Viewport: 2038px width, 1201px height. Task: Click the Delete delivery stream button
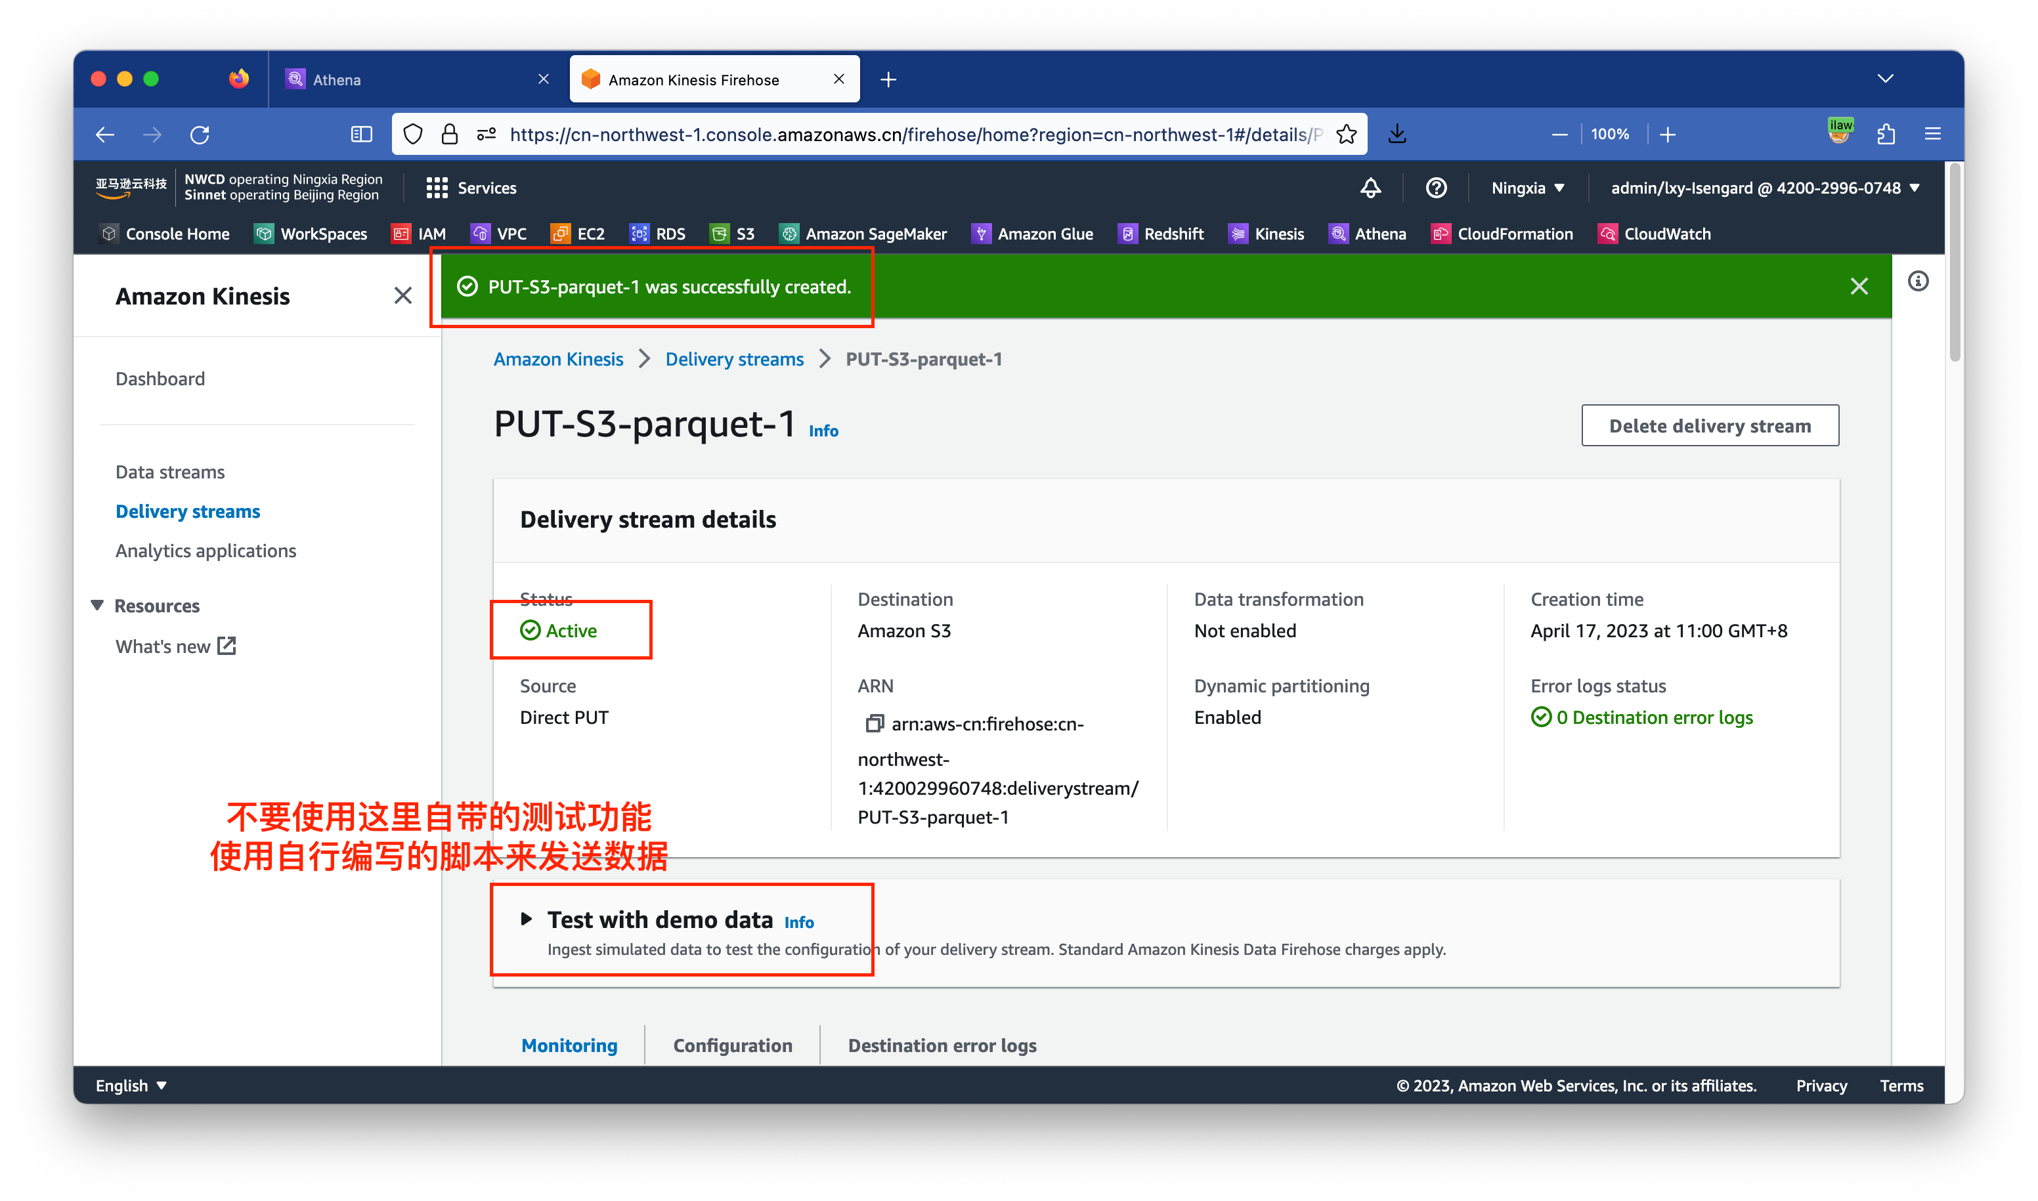(1710, 425)
